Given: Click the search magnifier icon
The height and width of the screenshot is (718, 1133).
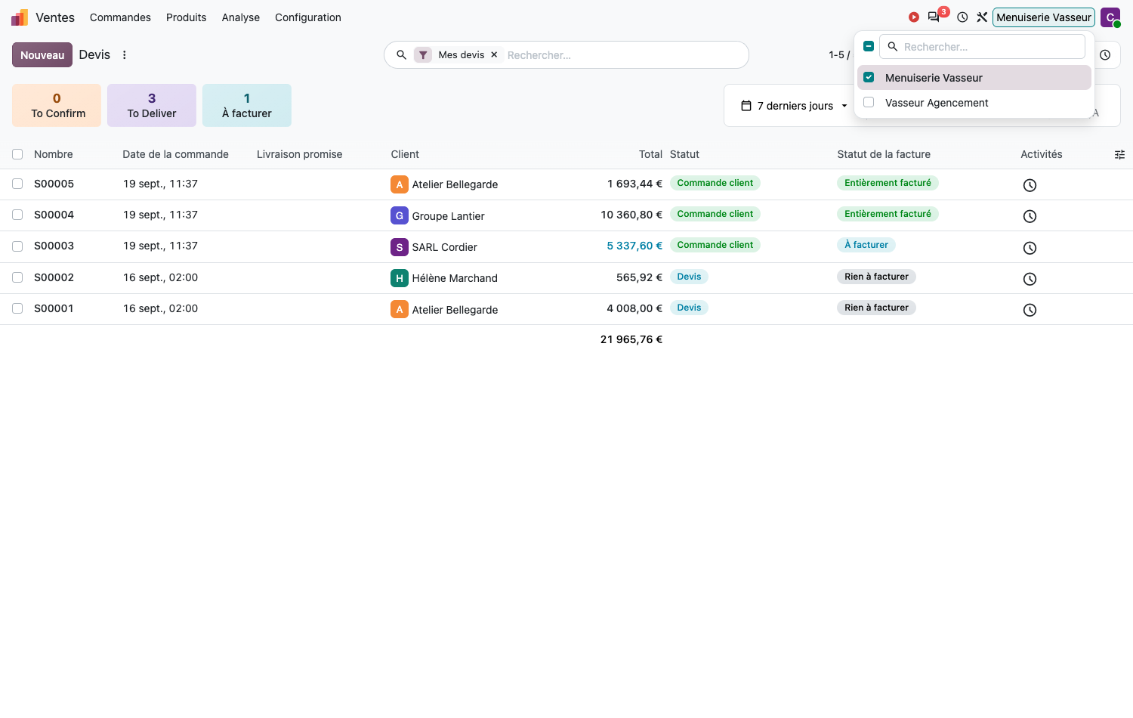Looking at the screenshot, I should [x=402, y=55].
